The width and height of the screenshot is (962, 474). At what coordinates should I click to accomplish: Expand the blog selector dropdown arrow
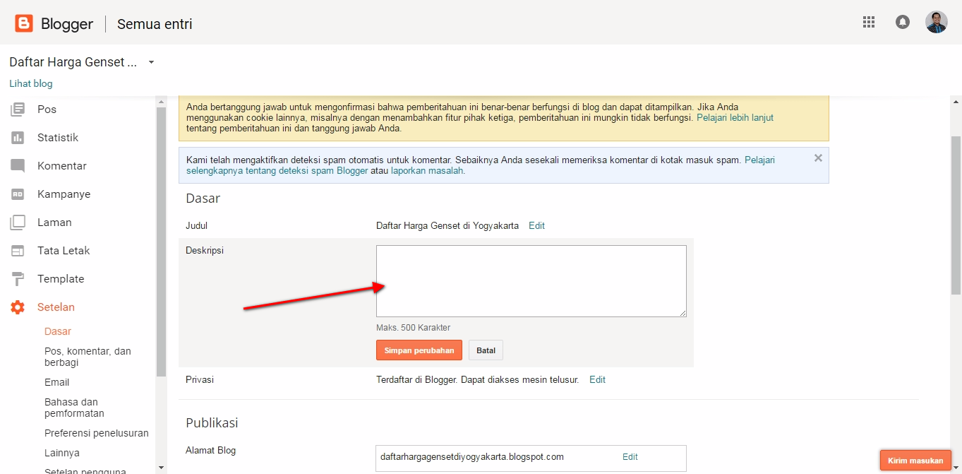[x=151, y=62]
